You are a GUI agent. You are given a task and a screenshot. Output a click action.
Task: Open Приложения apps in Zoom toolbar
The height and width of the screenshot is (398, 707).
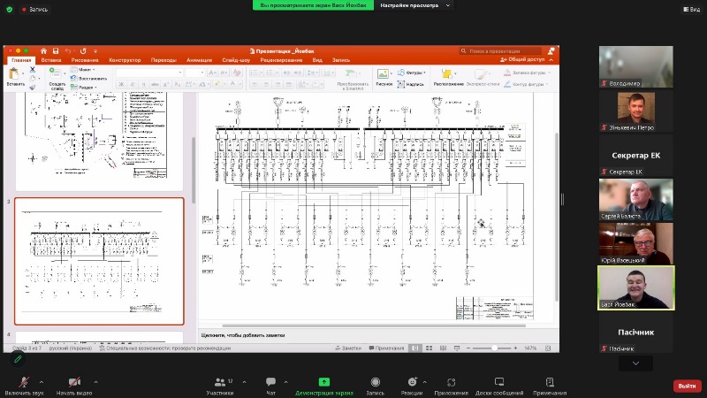451,383
